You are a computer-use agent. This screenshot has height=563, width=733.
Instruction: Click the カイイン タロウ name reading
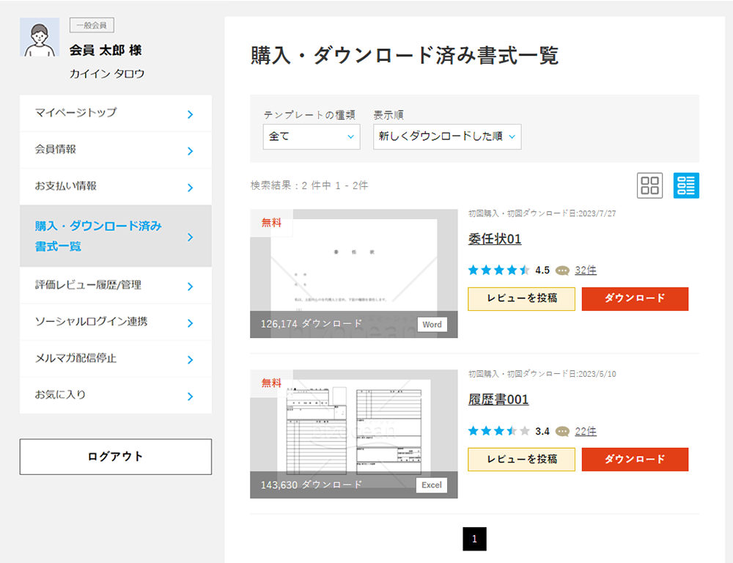tap(107, 74)
